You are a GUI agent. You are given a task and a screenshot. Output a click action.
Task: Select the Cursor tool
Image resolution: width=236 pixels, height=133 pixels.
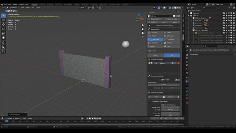pos(3,20)
